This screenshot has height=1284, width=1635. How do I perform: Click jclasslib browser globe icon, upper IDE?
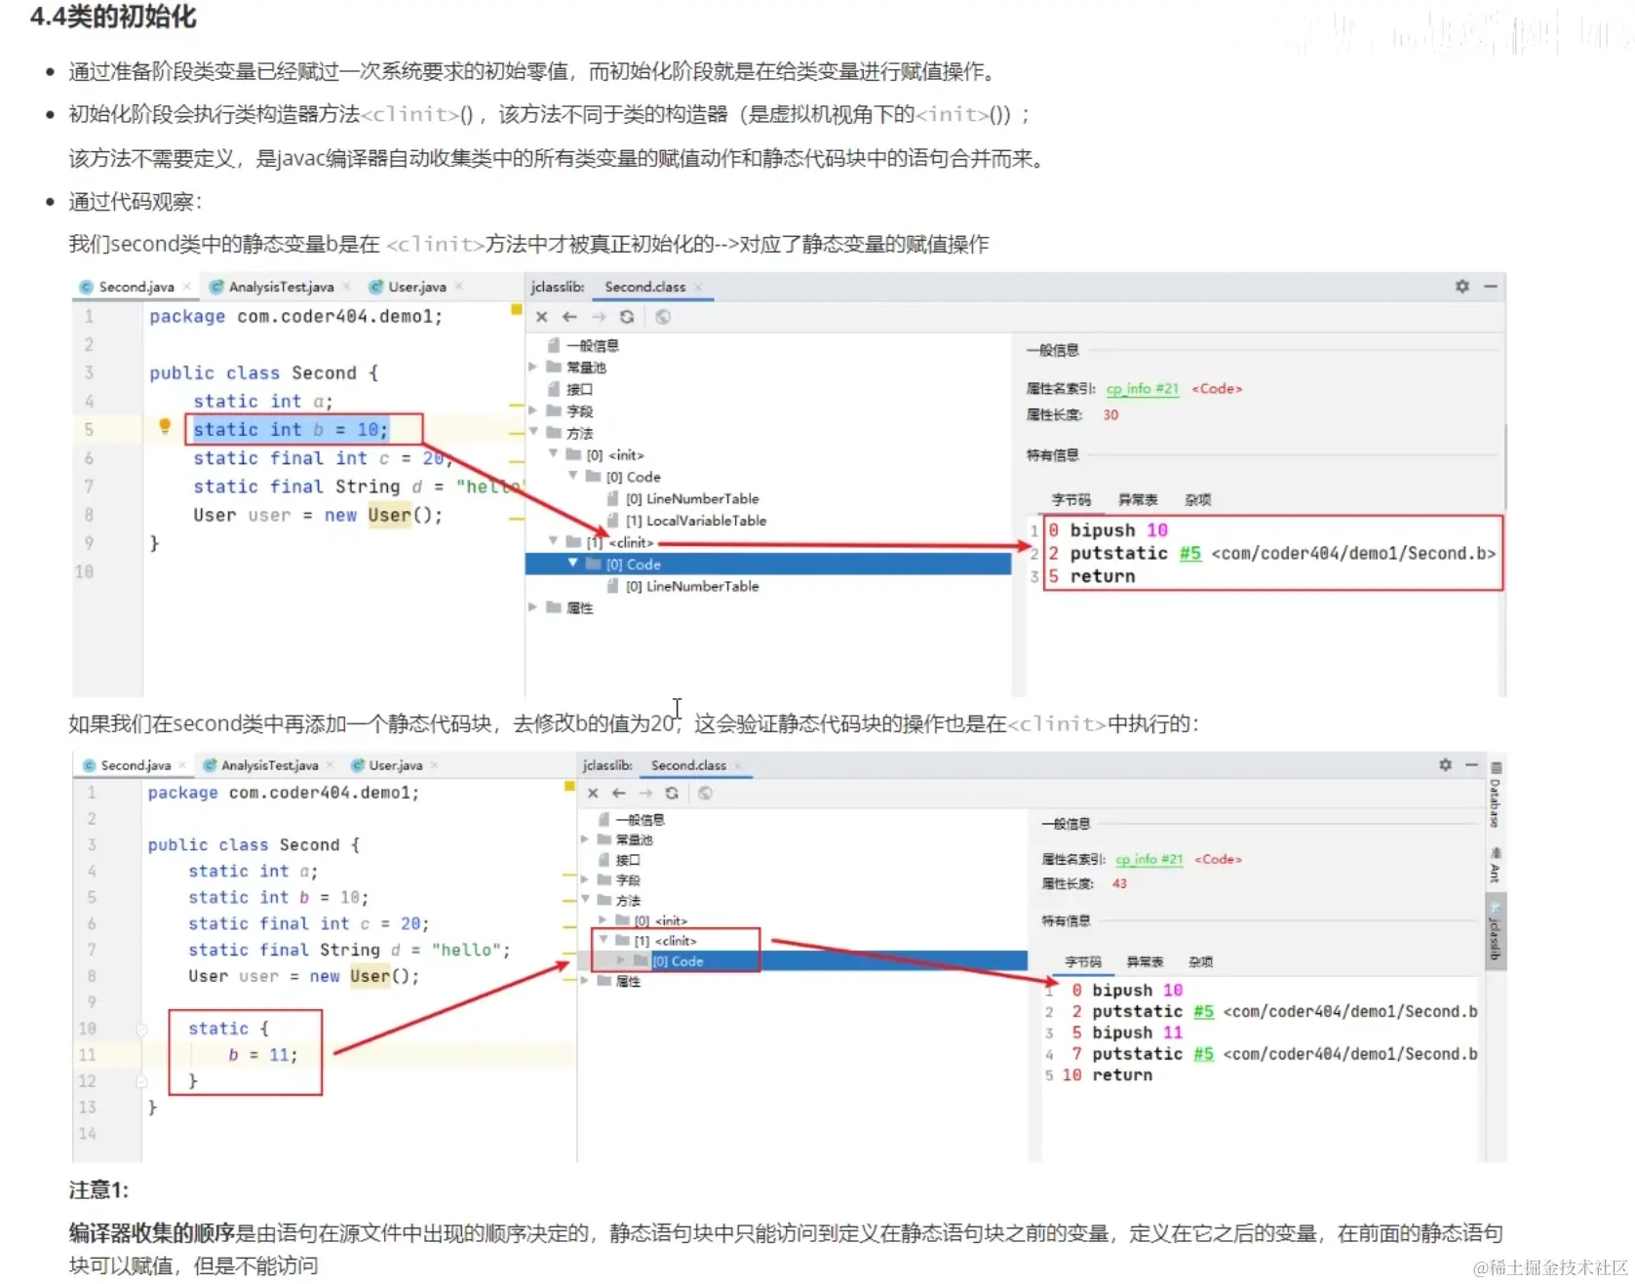click(663, 317)
